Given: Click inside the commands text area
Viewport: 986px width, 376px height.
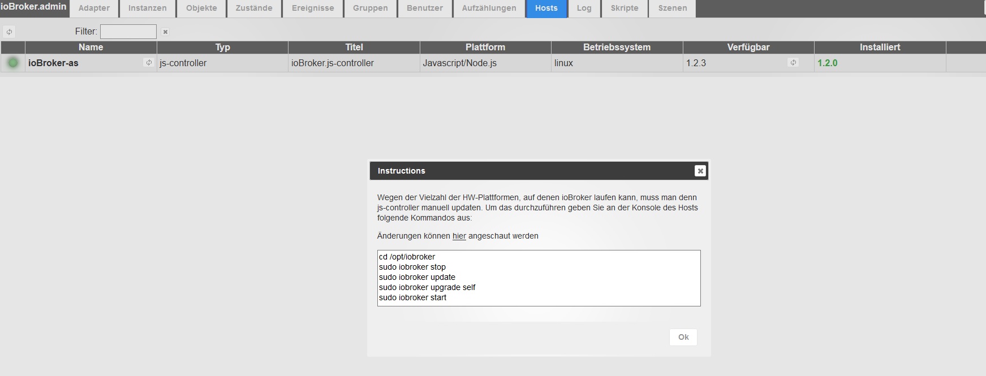Looking at the screenshot, I should point(539,278).
